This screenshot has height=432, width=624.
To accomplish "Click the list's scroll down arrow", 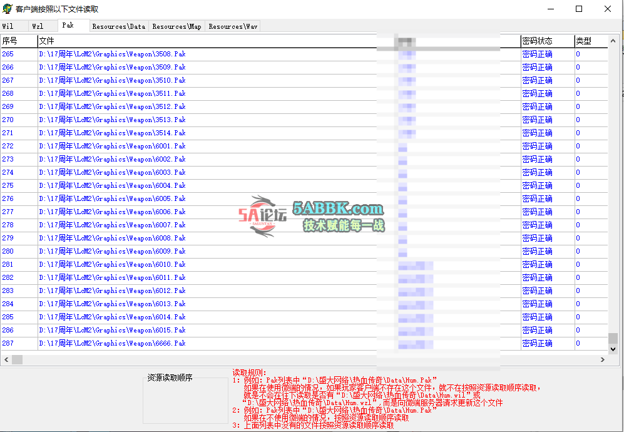I will (x=613, y=349).
